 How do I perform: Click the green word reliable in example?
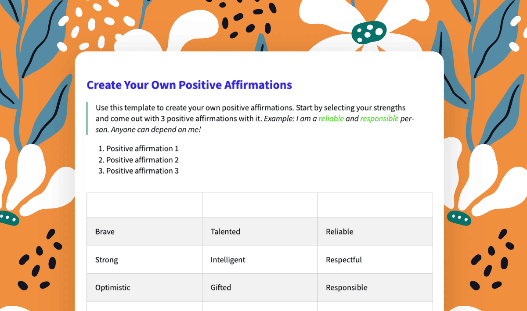coord(331,118)
